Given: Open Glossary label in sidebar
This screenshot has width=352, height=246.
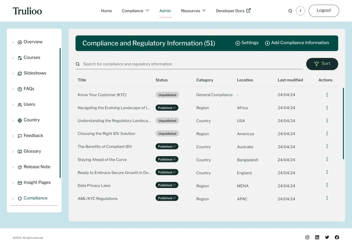Looking at the screenshot, I should [32, 151].
